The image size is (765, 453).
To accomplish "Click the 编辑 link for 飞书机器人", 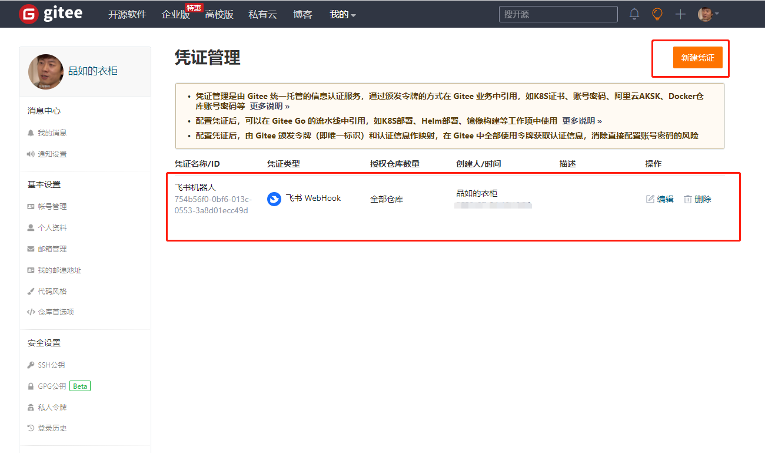I will click(x=665, y=199).
